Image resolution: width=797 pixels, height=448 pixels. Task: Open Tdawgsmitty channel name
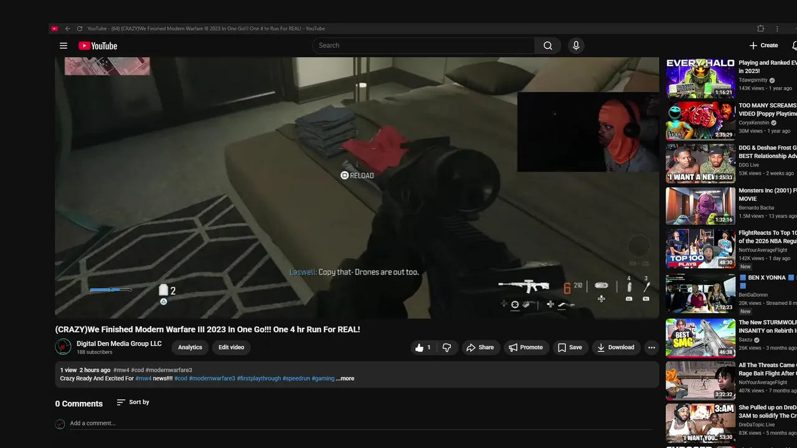coord(753,80)
